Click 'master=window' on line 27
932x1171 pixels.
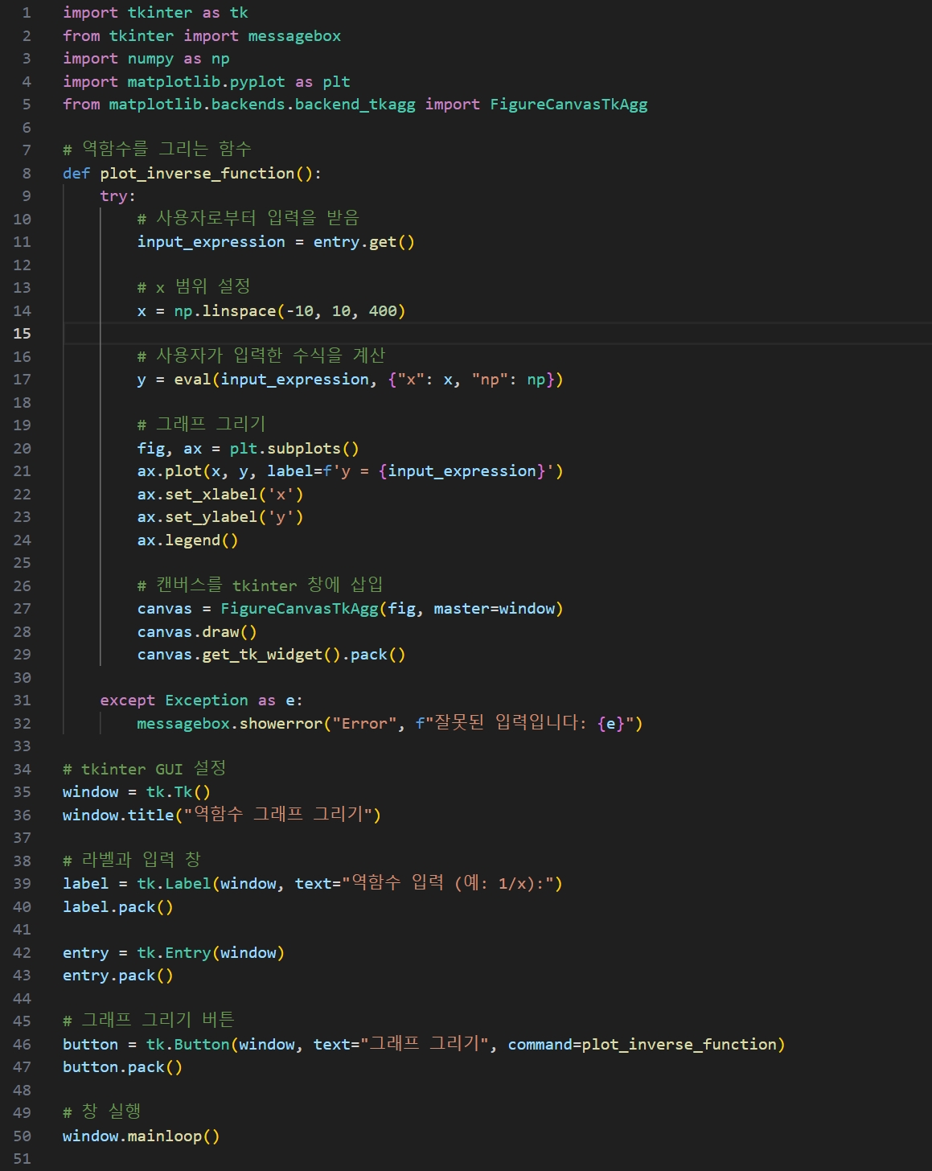click(x=494, y=609)
